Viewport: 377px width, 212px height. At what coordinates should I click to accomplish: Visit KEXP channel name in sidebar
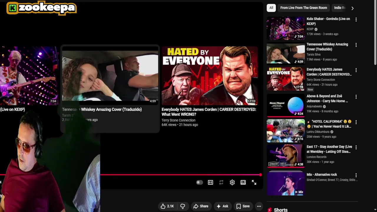coord(310,29)
